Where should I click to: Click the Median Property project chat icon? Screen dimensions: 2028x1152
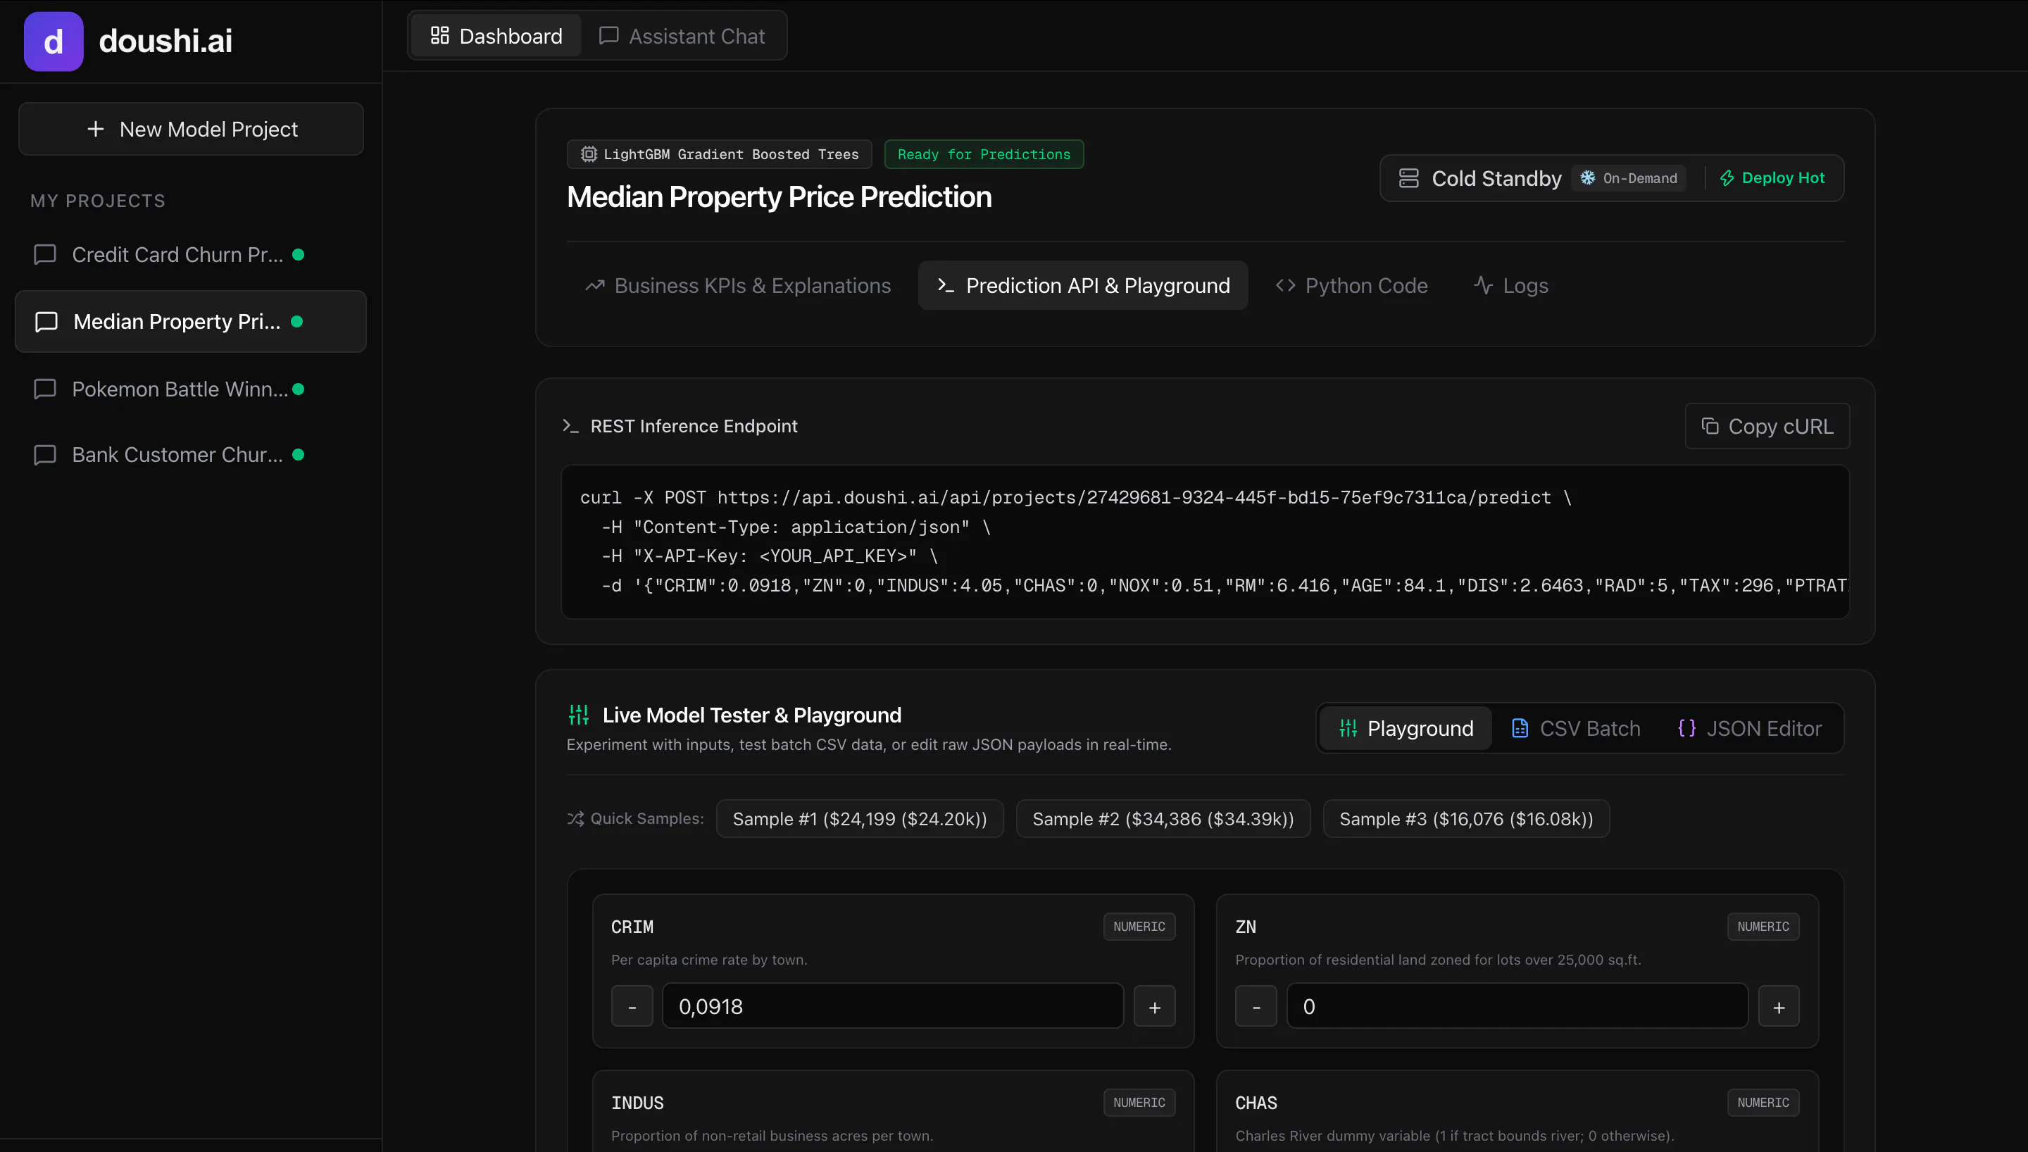[x=46, y=321]
